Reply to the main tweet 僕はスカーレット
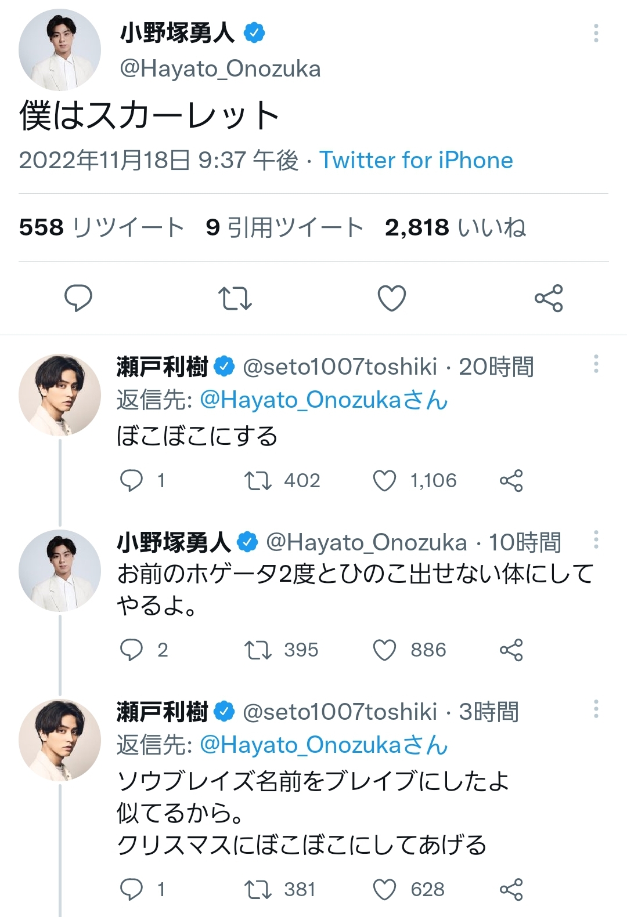This screenshot has height=917, width=627. pyautogui.click(x=78, y=298)
